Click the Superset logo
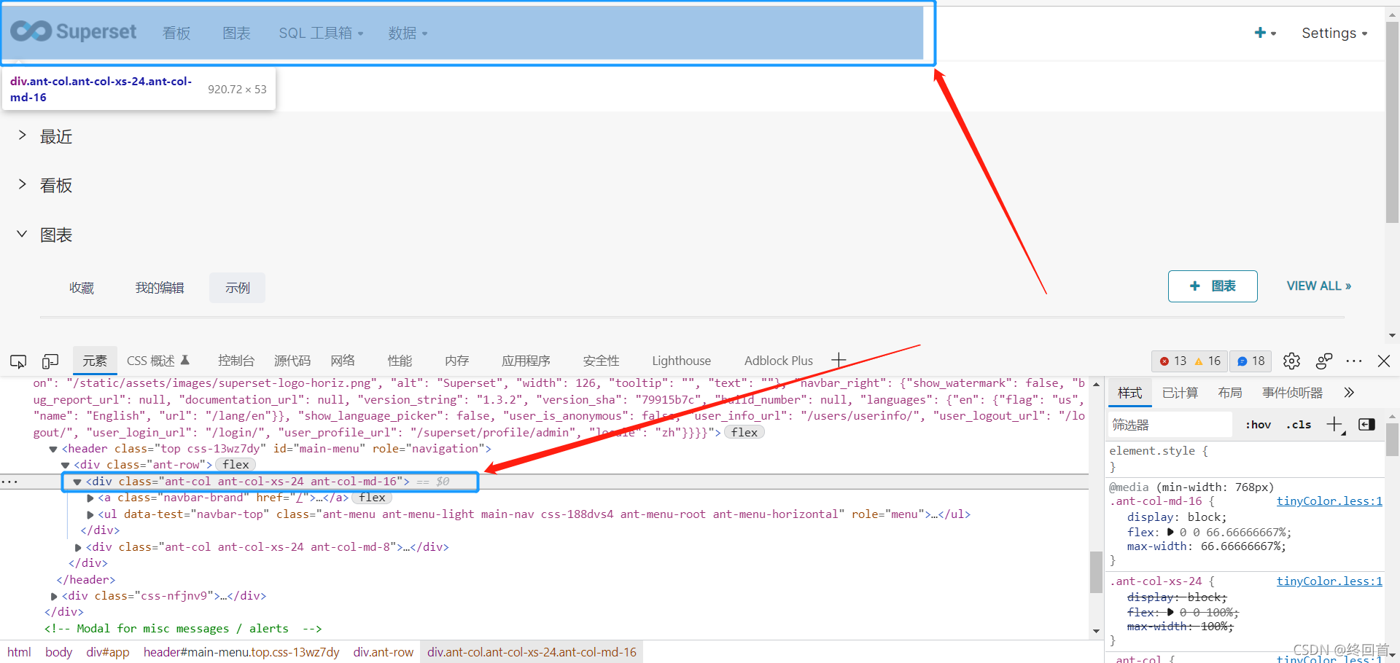The image size is (1400, 663). pos(74,31)
